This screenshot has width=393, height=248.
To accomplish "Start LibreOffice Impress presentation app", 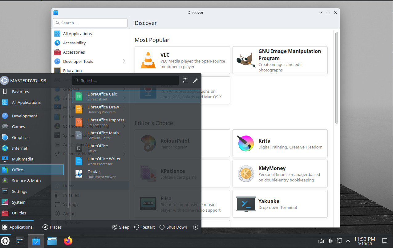I will click(x=136, y=122).
